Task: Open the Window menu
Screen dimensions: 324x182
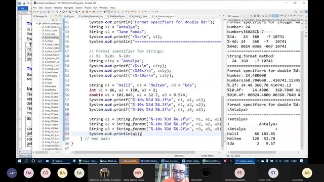Action: (103, 8)
